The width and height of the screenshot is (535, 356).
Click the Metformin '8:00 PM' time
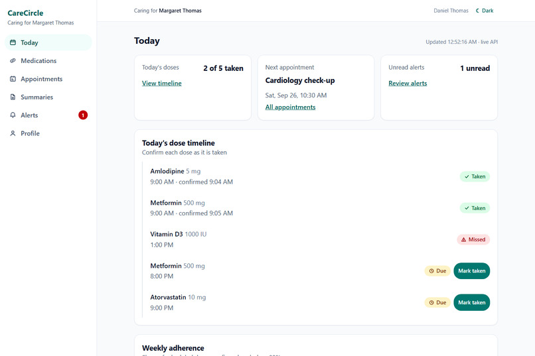(162, 276)
